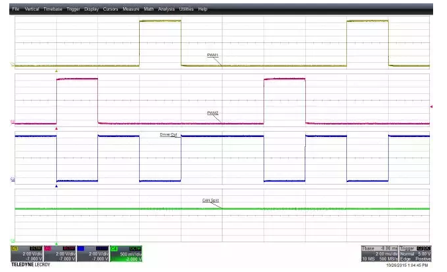This screenshot has height=272, width=447.
Task: Select the PWM1 trace label
Action: coord(213,55)
